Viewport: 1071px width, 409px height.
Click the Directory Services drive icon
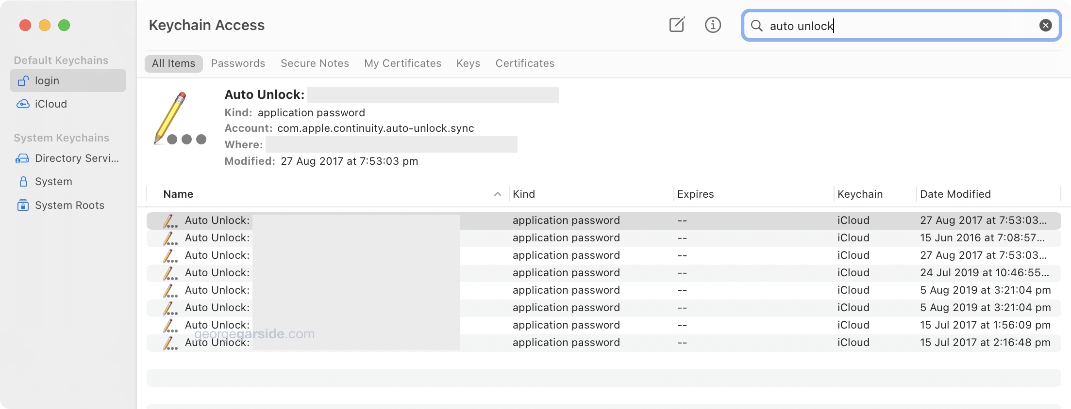pyautogui.click(x=22, y=158)
